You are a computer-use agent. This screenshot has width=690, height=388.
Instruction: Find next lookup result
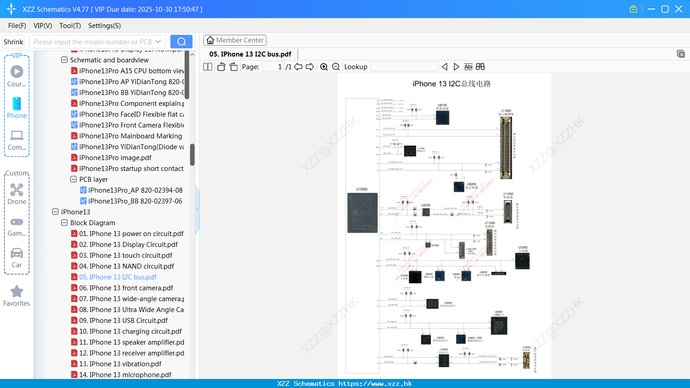(456, 66)
